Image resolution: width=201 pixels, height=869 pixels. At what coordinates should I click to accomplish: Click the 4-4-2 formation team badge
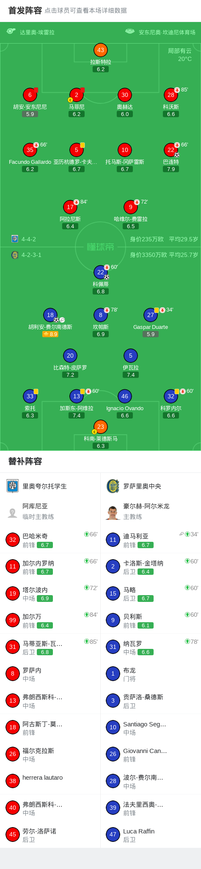coord(15,239)
